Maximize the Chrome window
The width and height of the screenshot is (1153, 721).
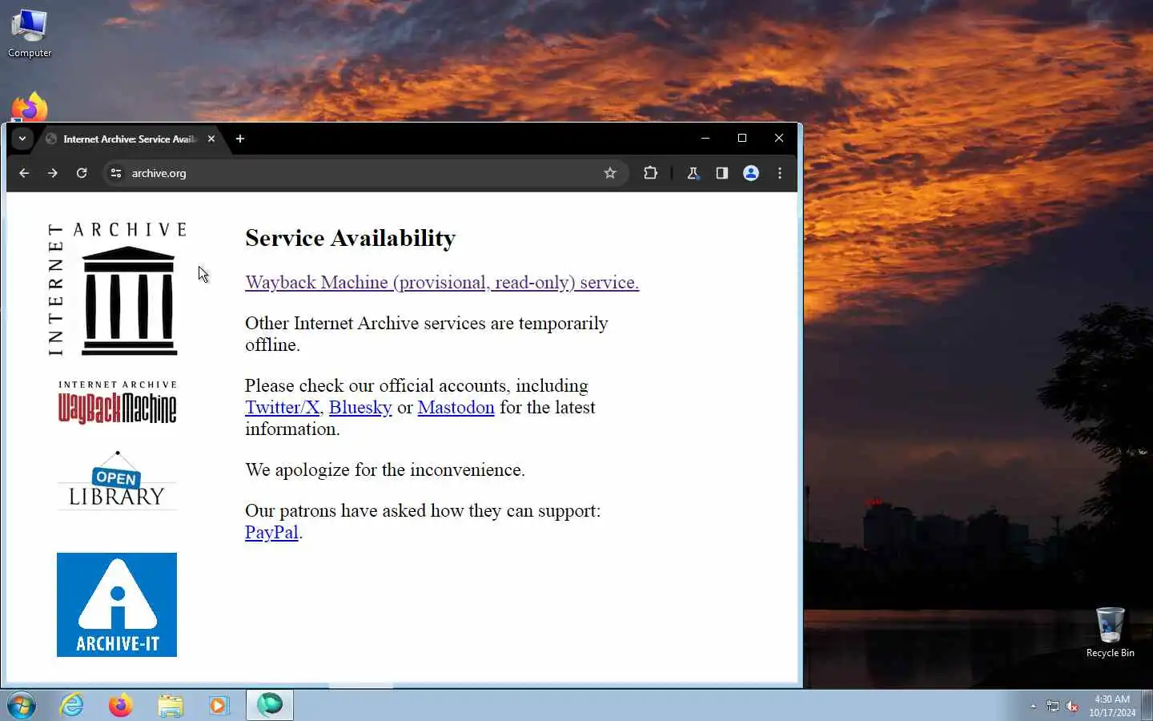click(742, 138)
